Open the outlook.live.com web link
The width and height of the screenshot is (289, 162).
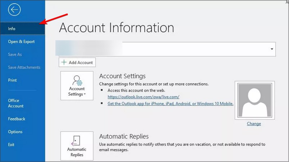point(143,97)
